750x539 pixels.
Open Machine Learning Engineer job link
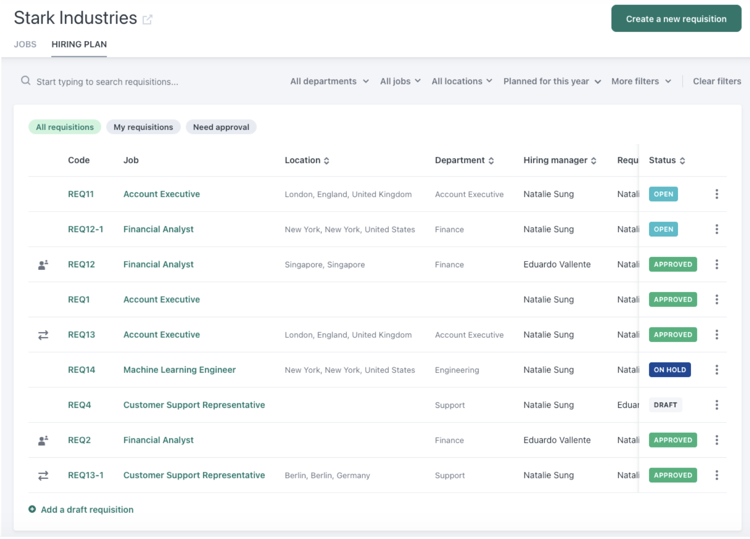pos(179,370)
